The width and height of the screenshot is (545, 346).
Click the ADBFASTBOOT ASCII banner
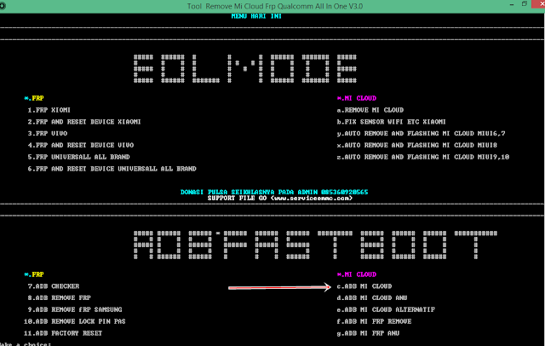[316, 245]
